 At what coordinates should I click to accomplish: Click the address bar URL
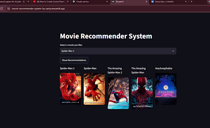pyautogui.click(x=38, y=9)
